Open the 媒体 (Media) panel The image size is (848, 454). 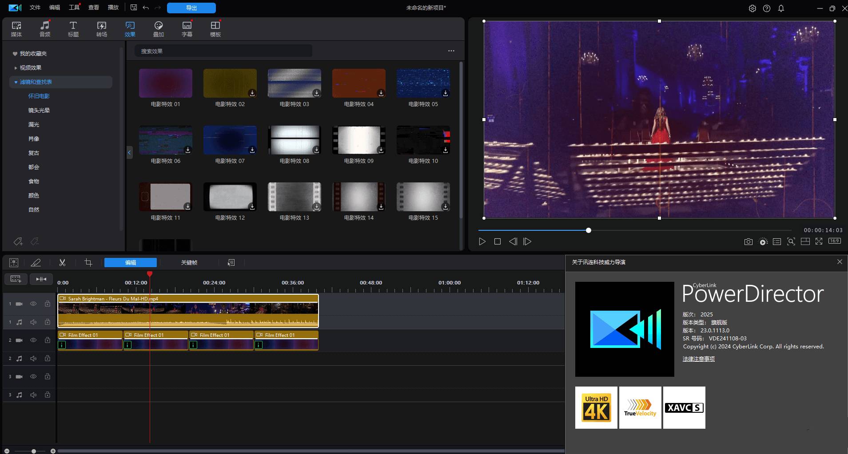(16, 28)
